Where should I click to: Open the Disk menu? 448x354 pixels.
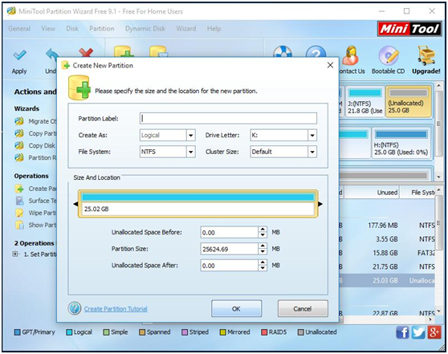72,29
